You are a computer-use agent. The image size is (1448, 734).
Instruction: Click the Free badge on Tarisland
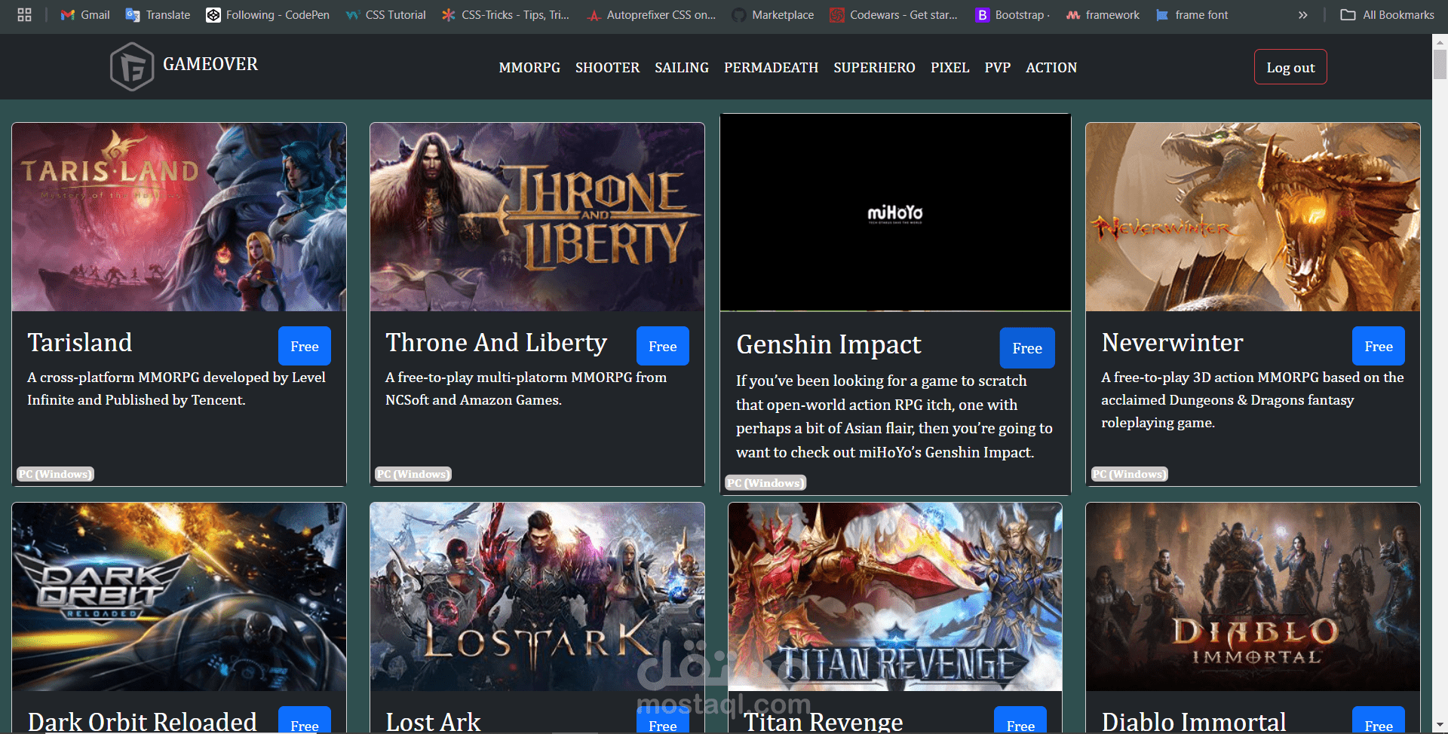coord(305,346)
